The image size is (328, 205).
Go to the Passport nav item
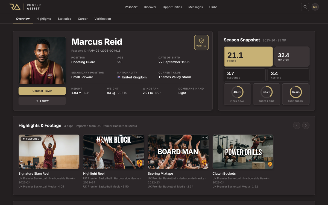tap(131, 7)
